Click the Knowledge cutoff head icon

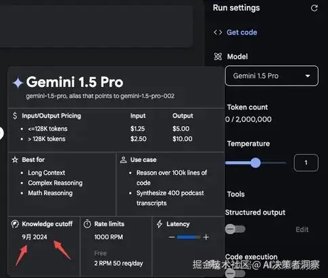pyautogui.click(x=15, y=224)
